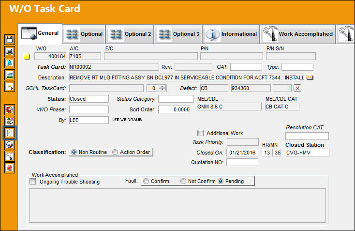Image resolution: width=355 pixels, height=231 pixels.
Task: Click the Work Accomplished text area
Action: click(177, 206)
